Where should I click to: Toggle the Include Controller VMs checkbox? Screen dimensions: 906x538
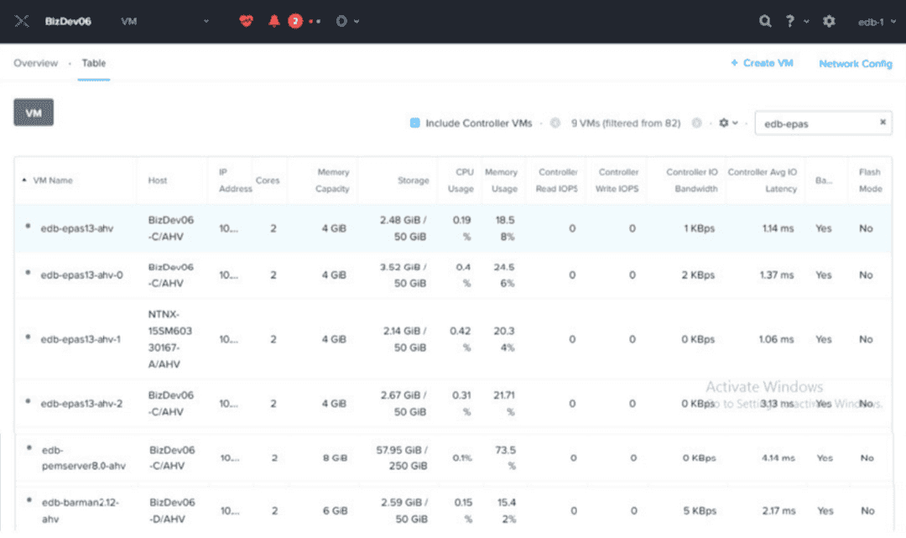[x=414, y=123]
